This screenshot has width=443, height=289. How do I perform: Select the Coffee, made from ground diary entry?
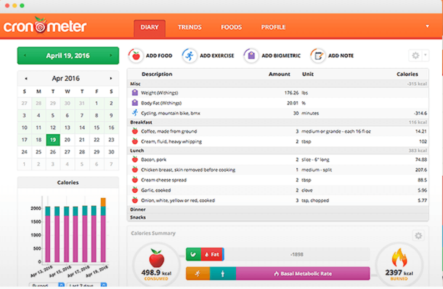[182, 130]
